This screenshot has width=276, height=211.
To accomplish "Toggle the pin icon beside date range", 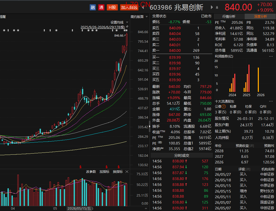I will pyautogui.click(x=127, y=26).
